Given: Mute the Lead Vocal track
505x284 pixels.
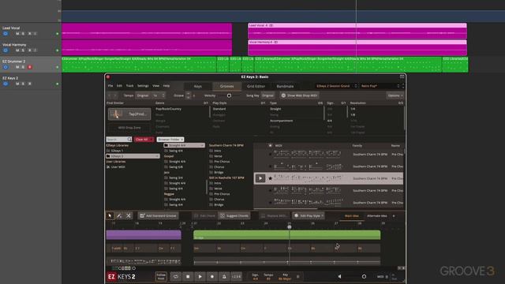Looking at the screenshot, I should (17, 33).
